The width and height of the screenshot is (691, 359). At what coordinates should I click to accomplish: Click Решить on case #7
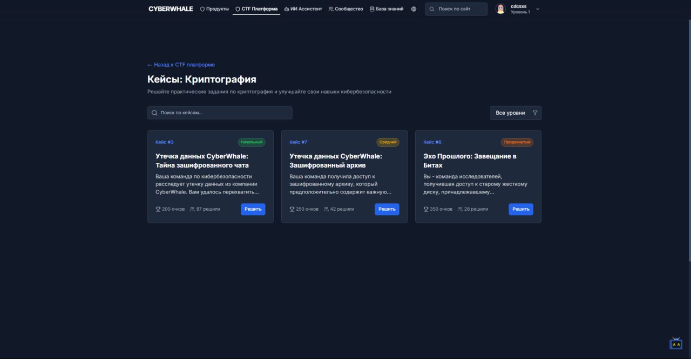[387, 209]
